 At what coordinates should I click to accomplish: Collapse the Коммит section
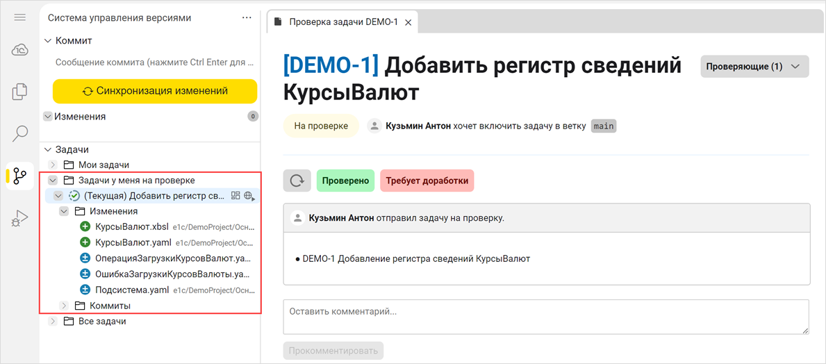(x=48, y=40)
